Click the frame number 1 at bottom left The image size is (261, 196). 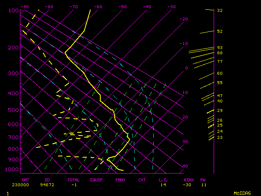pos(8,193)
